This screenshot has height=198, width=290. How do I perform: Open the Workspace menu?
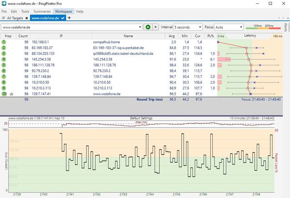tap(63, 11)
